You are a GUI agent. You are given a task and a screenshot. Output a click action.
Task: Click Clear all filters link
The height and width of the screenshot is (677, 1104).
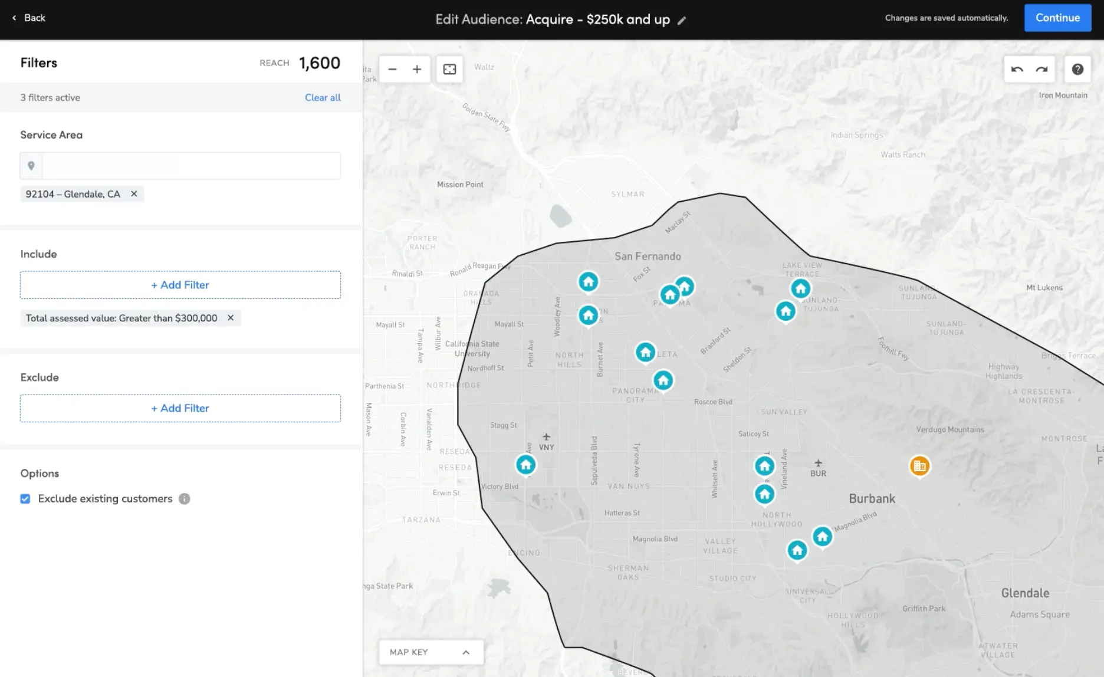[323, 98]
